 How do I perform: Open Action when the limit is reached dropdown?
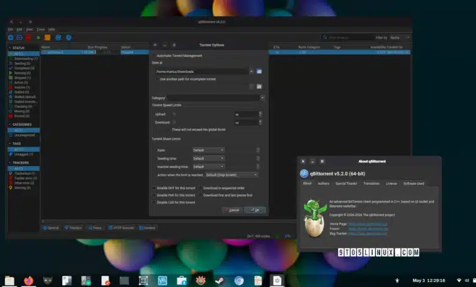click(232, 175)
